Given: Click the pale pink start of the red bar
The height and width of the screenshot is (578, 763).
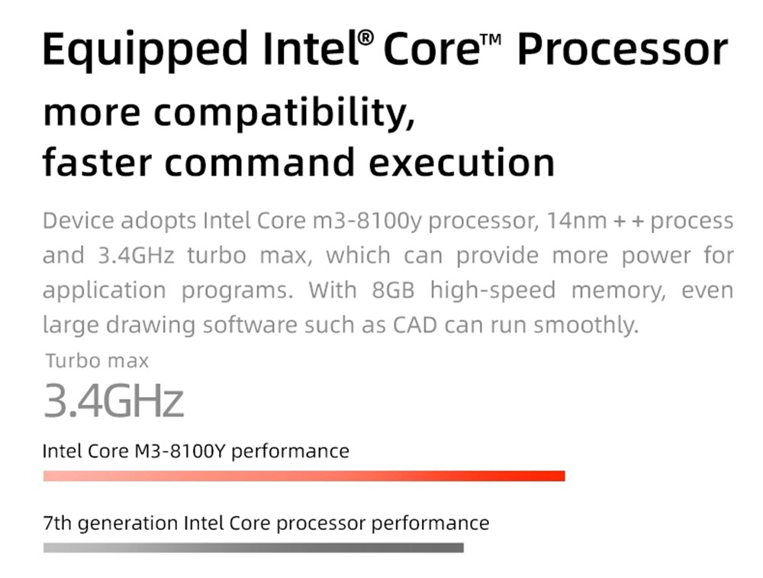Looking at the screenshot, I should [x=59, y=476].
